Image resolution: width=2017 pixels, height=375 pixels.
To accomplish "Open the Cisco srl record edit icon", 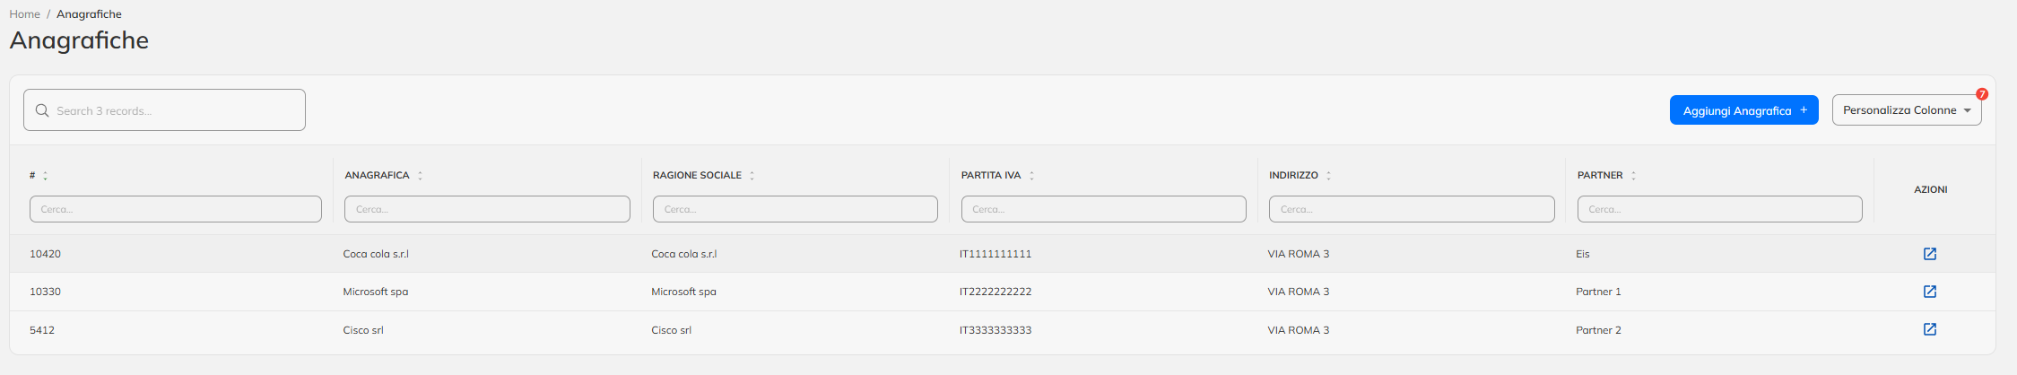I will point(1930,329).
